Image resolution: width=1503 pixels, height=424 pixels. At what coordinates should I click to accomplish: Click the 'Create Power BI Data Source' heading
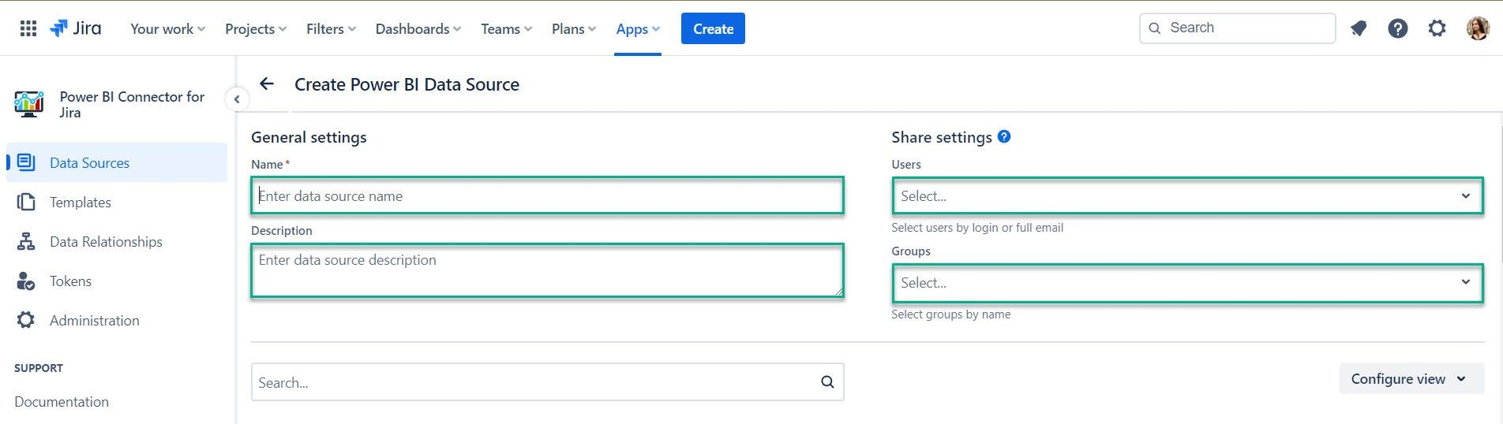coord(407,84)
